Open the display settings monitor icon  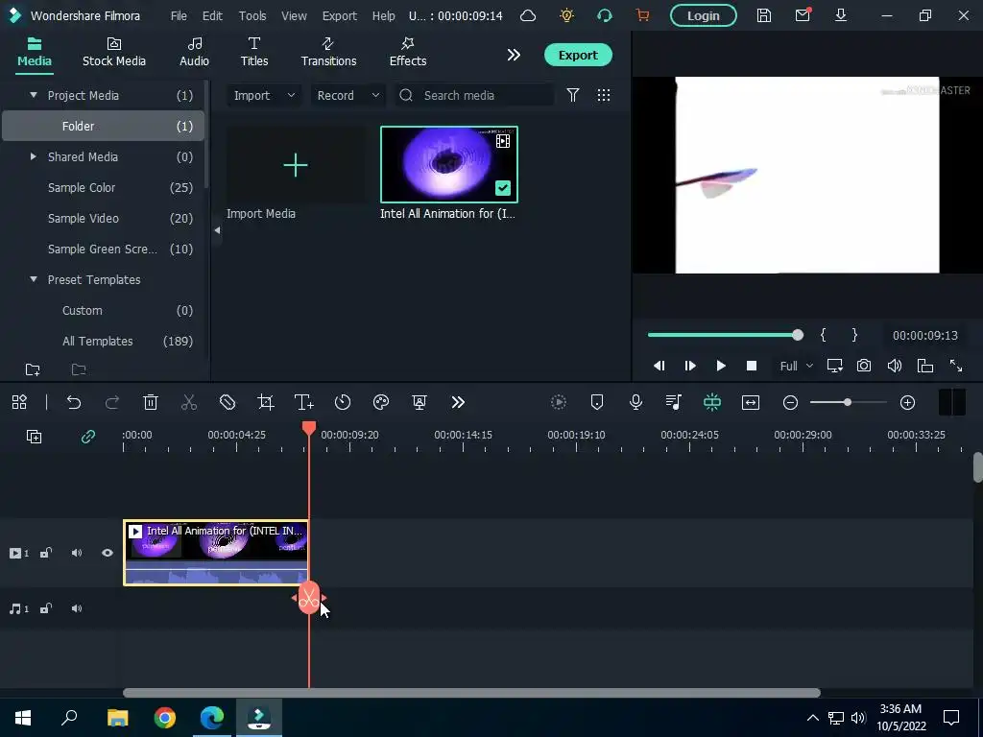click(x=834, y=366)
